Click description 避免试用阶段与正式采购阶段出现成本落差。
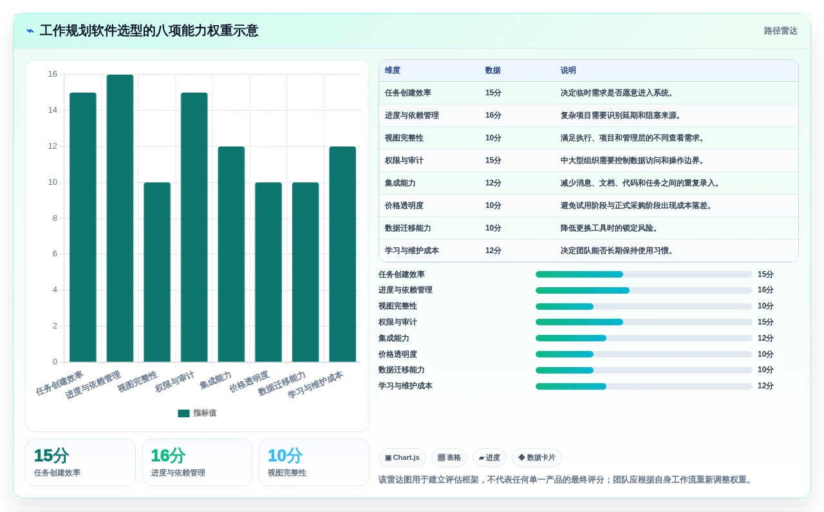The image size is (824, 512). point(637,206)
